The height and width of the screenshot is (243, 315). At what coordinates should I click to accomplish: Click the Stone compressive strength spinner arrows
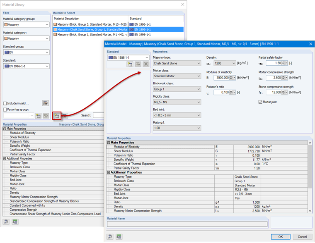tap(283, 92)
